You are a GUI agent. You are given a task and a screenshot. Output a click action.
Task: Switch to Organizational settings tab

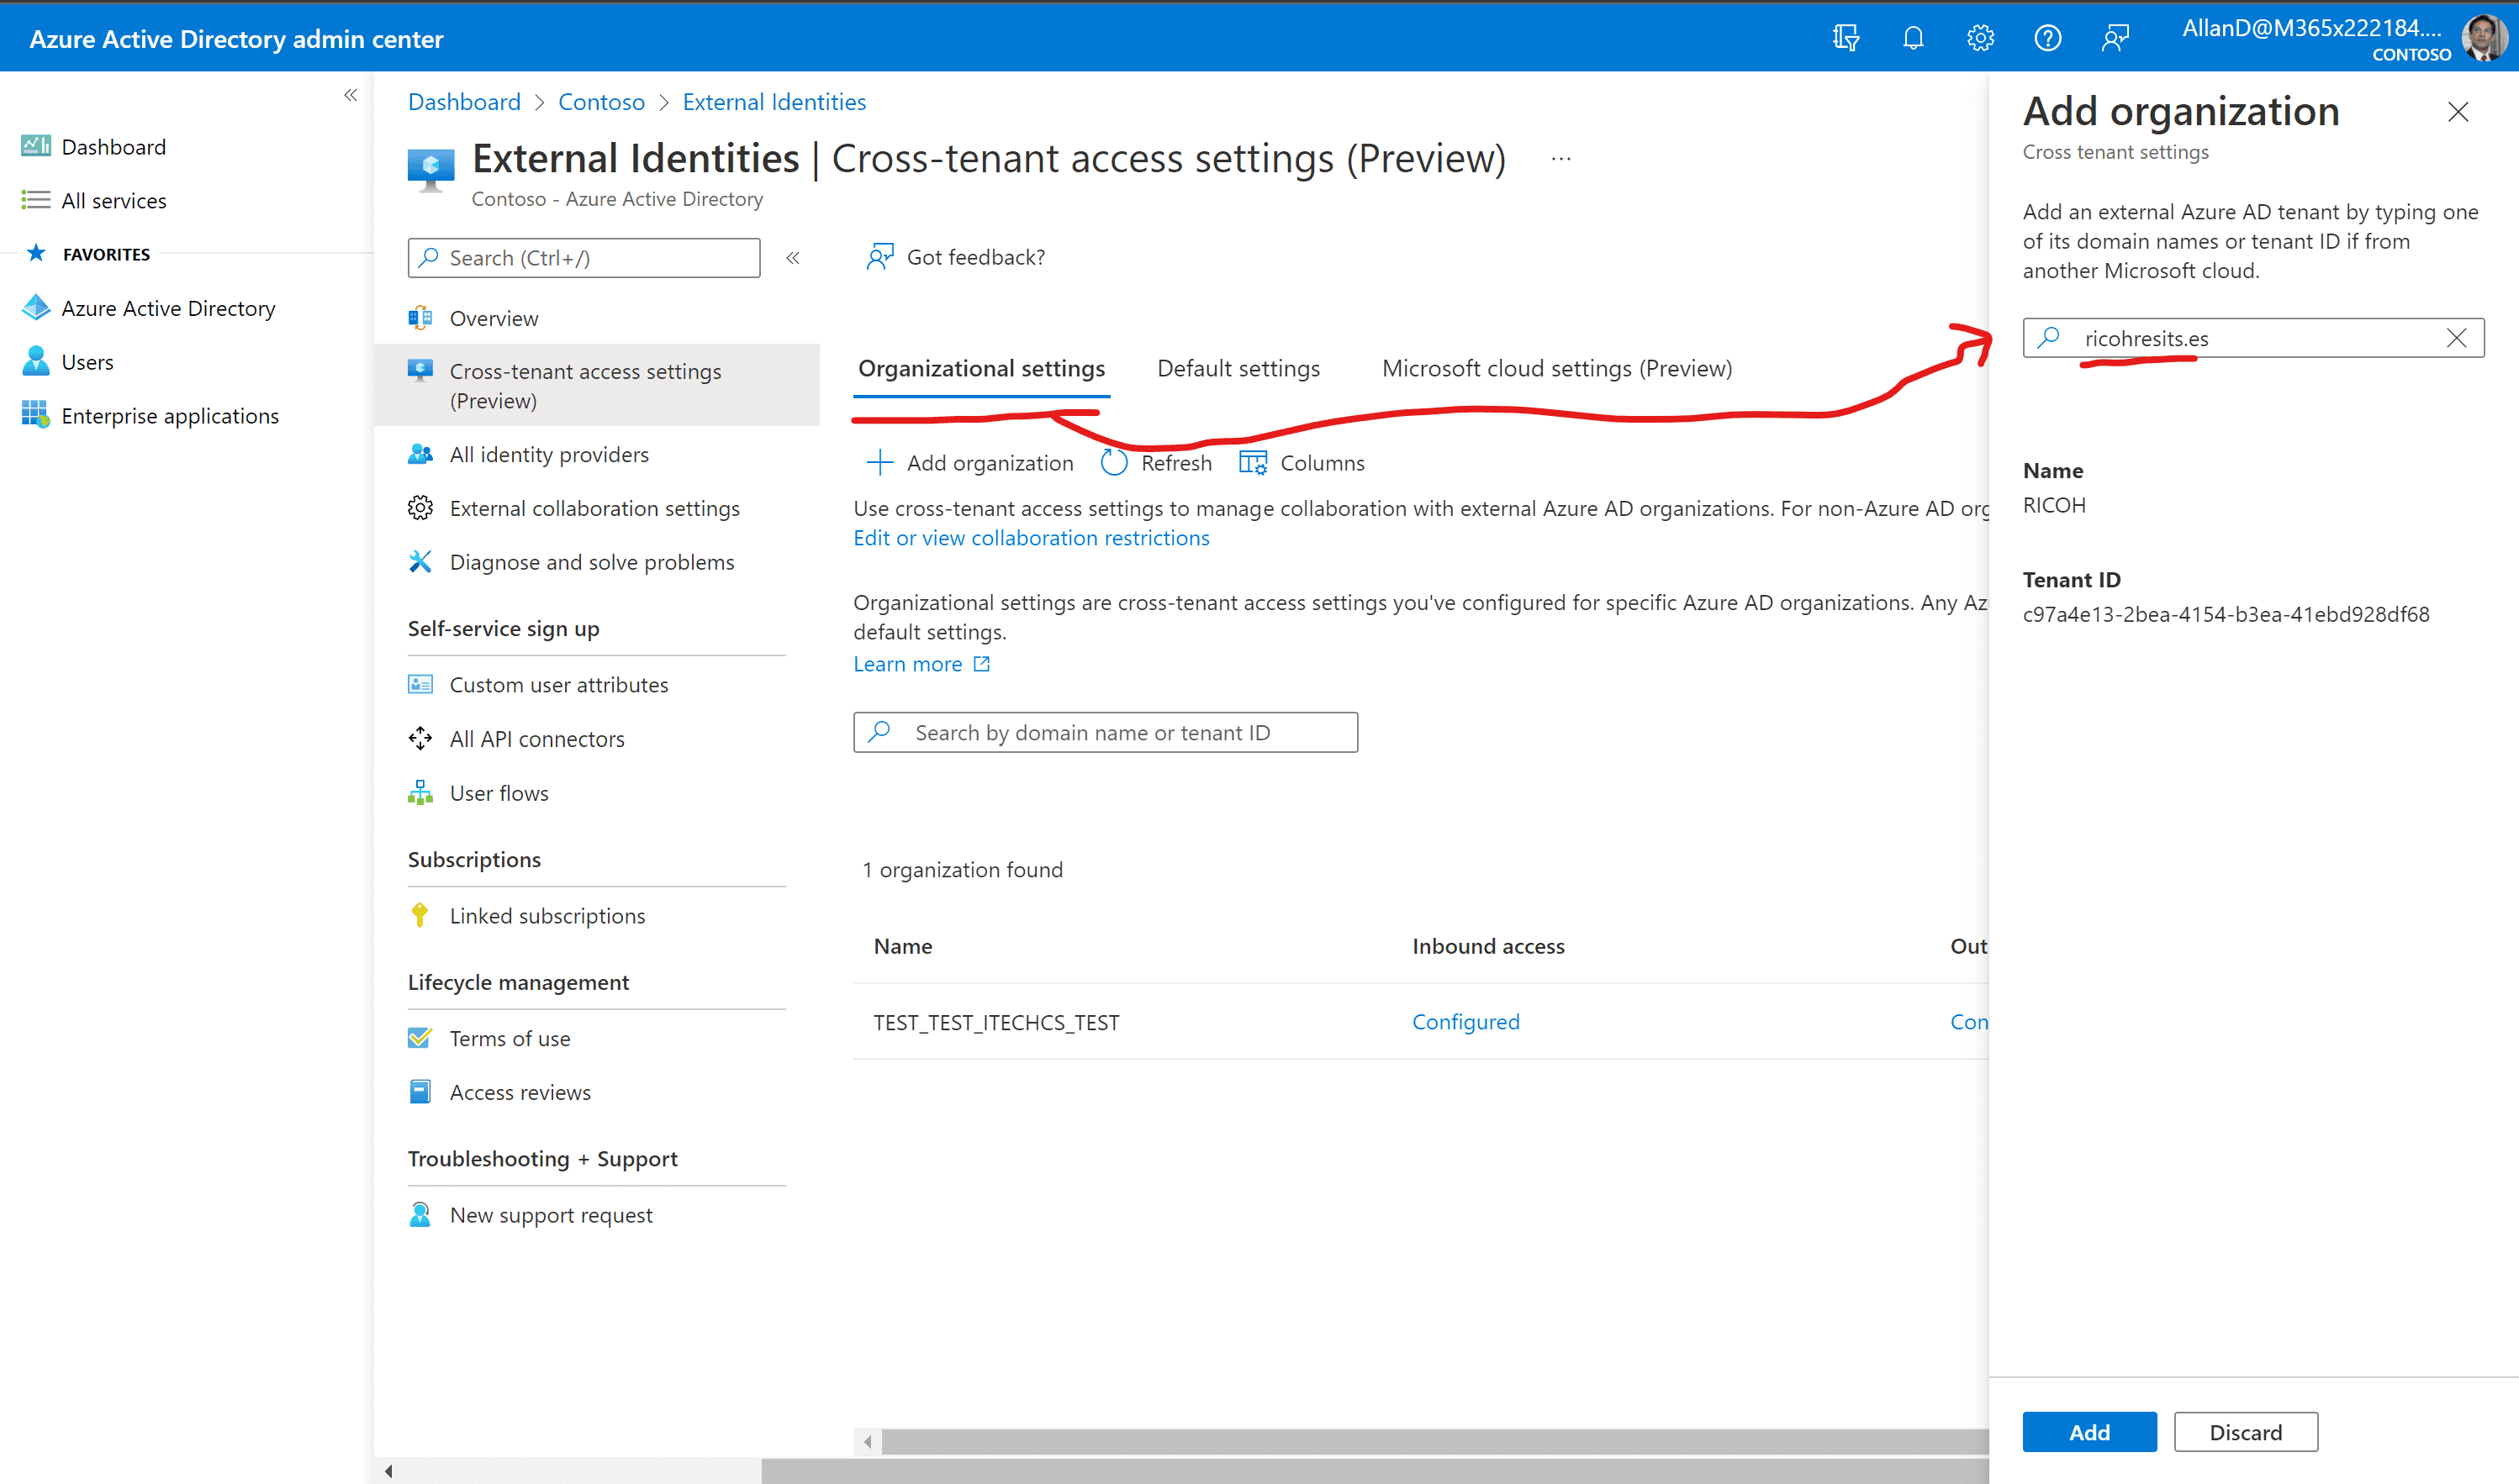(981, 369)
